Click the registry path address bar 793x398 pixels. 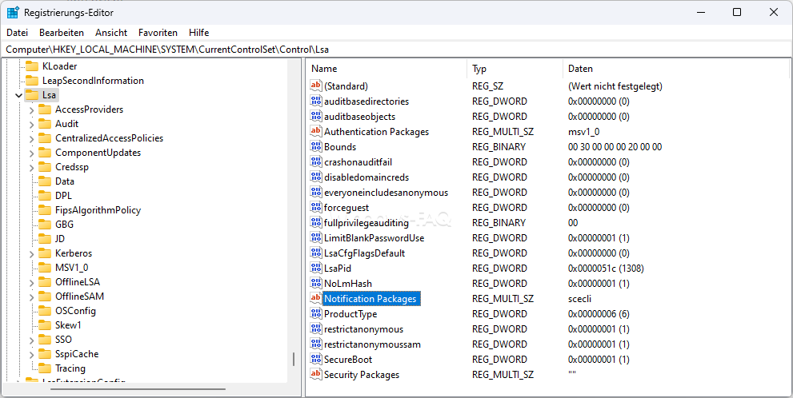pos(397,50)
